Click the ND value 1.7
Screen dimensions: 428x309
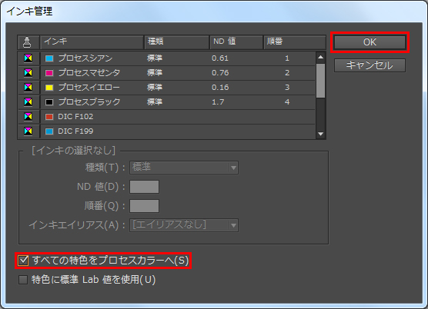click(218, 102)
